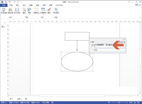142x104 pixels.
Task: Open the Thesaurus (同义词库) tool
Action: (17, 11)
